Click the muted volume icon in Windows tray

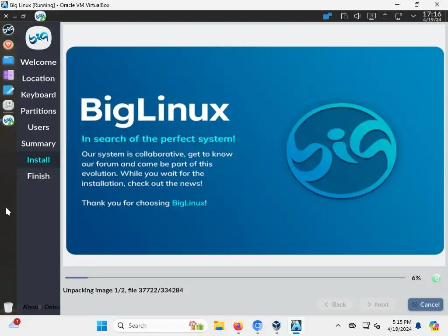pyautogui.click(x=377, y=325)
